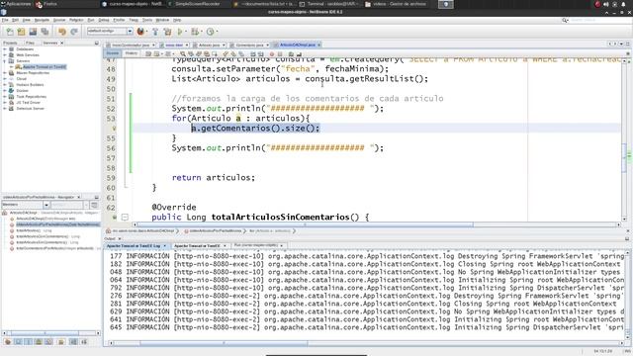Switch to Comentario.java editor tab
633x356 pixels.
[x=249, y=44]
